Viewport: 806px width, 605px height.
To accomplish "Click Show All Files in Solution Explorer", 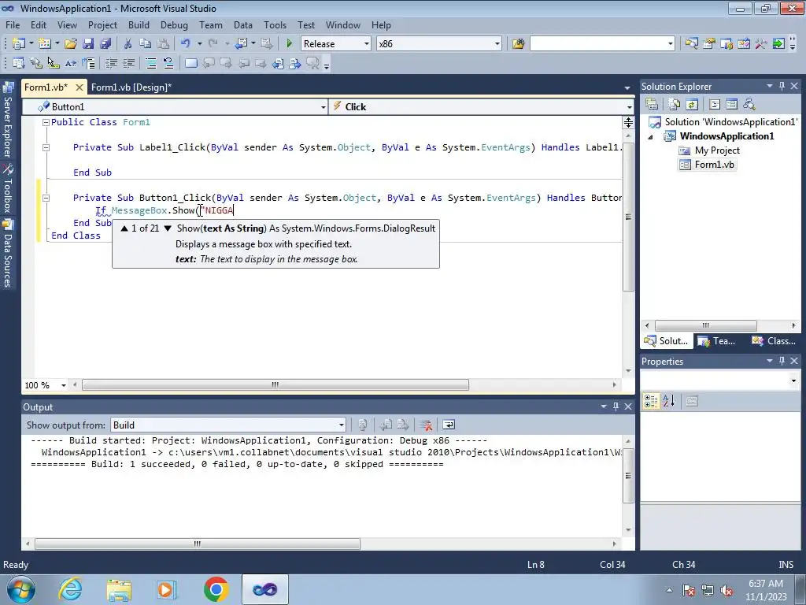I will [675, 105].
